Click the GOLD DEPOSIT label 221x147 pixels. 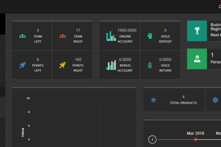pyautogui.click(x=165, y=39)
